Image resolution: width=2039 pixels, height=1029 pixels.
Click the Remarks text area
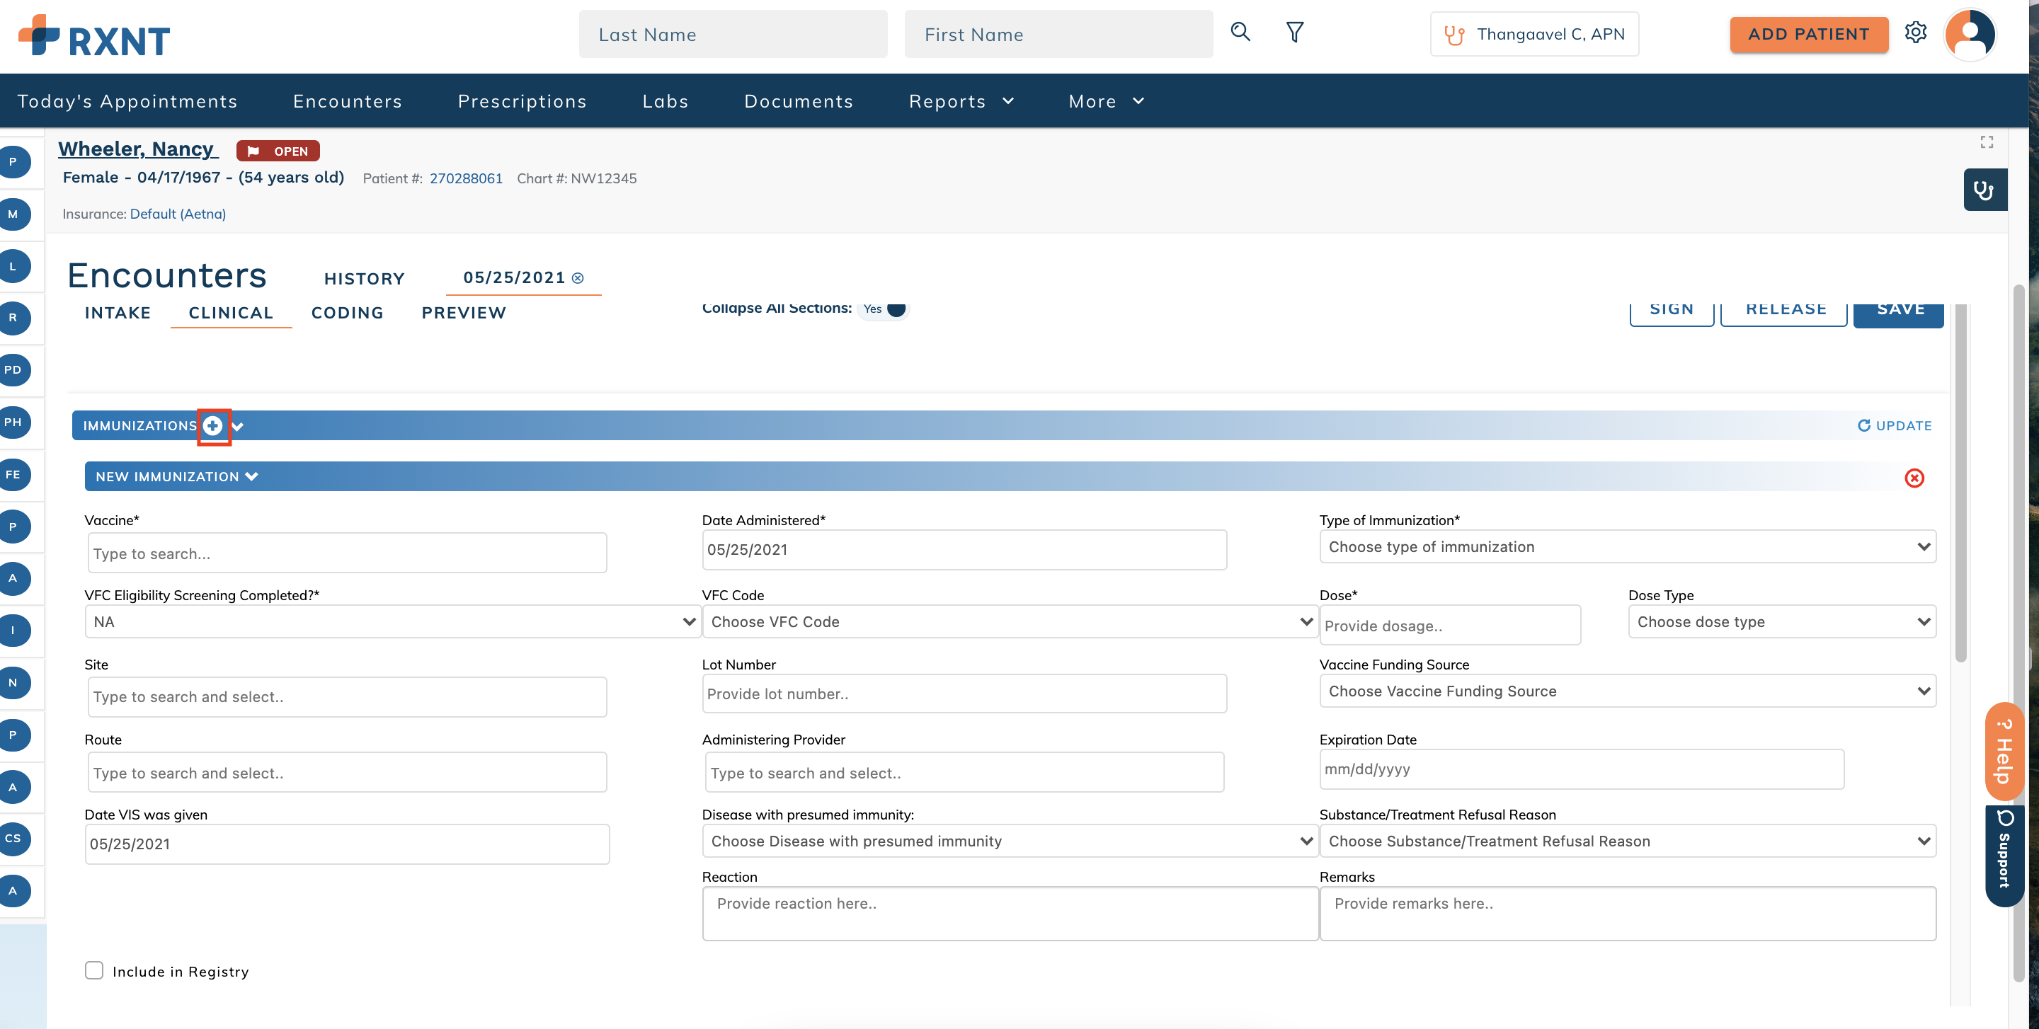click(1628, 913)
